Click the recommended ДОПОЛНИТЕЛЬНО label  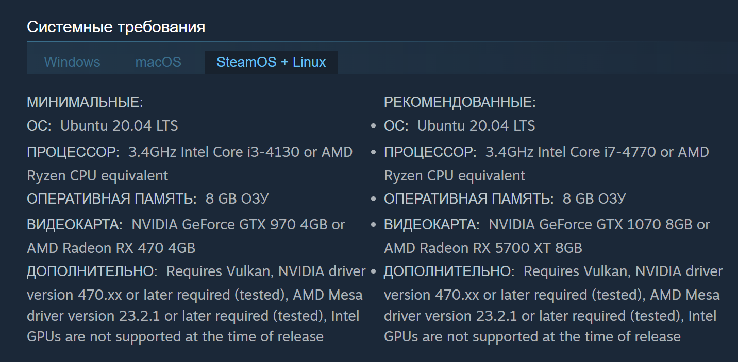(449, 271)
